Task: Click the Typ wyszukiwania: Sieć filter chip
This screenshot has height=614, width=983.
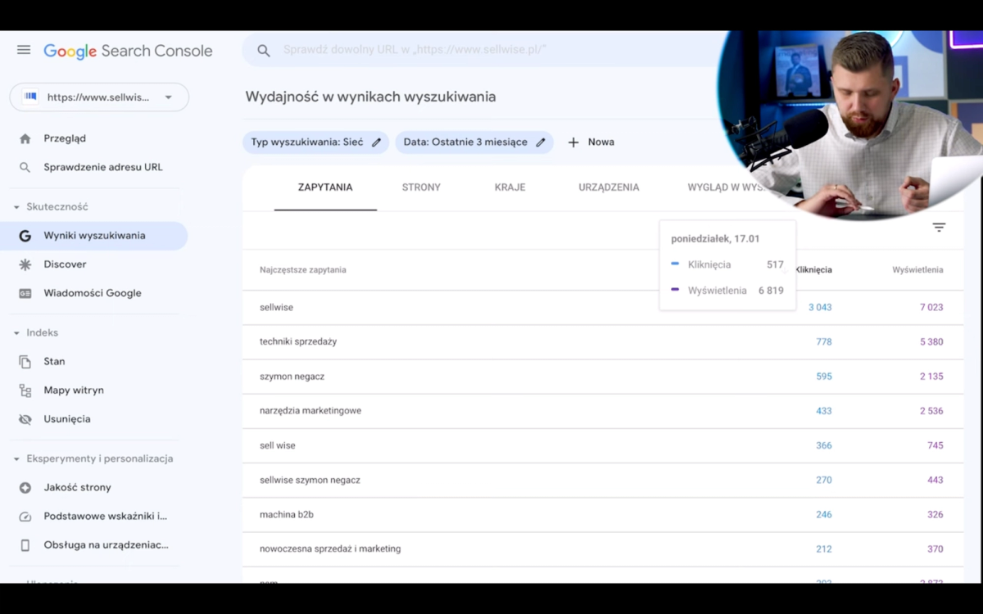Action: click(x=315, y=142)
